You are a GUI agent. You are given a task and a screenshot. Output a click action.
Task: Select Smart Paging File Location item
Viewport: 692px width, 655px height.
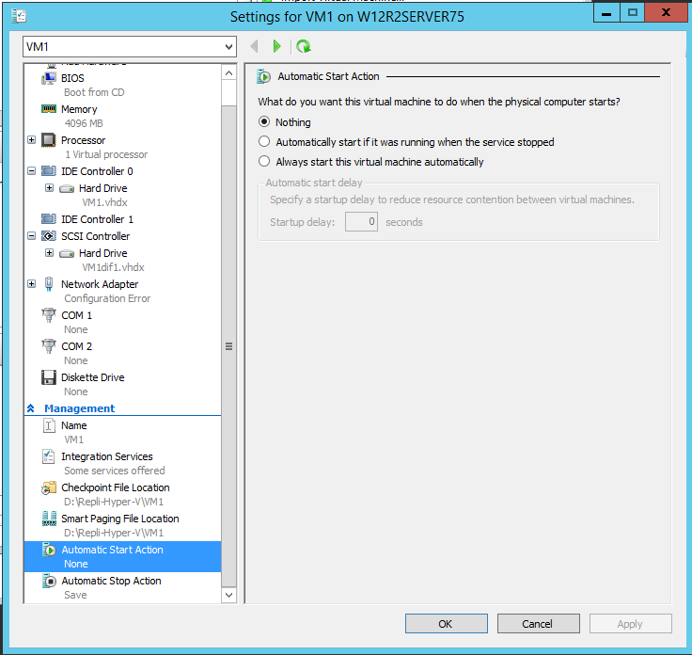pos(119,519)
